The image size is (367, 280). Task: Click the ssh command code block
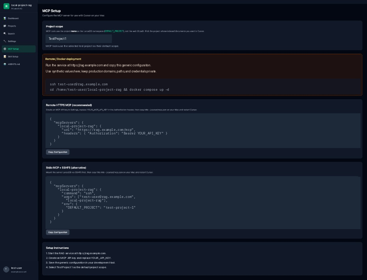click(203, 87)
